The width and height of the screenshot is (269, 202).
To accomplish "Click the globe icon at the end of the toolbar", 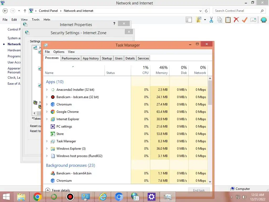I will 263,20.
